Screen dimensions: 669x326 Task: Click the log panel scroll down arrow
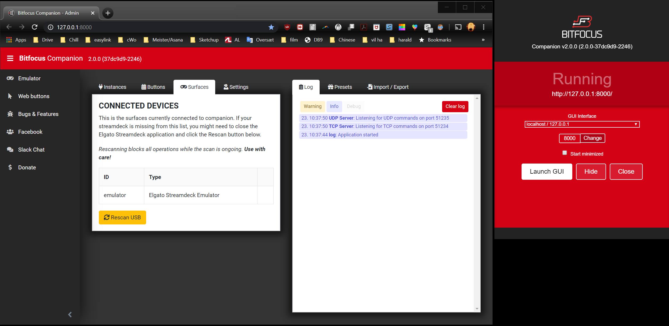(x=477, y=309)
